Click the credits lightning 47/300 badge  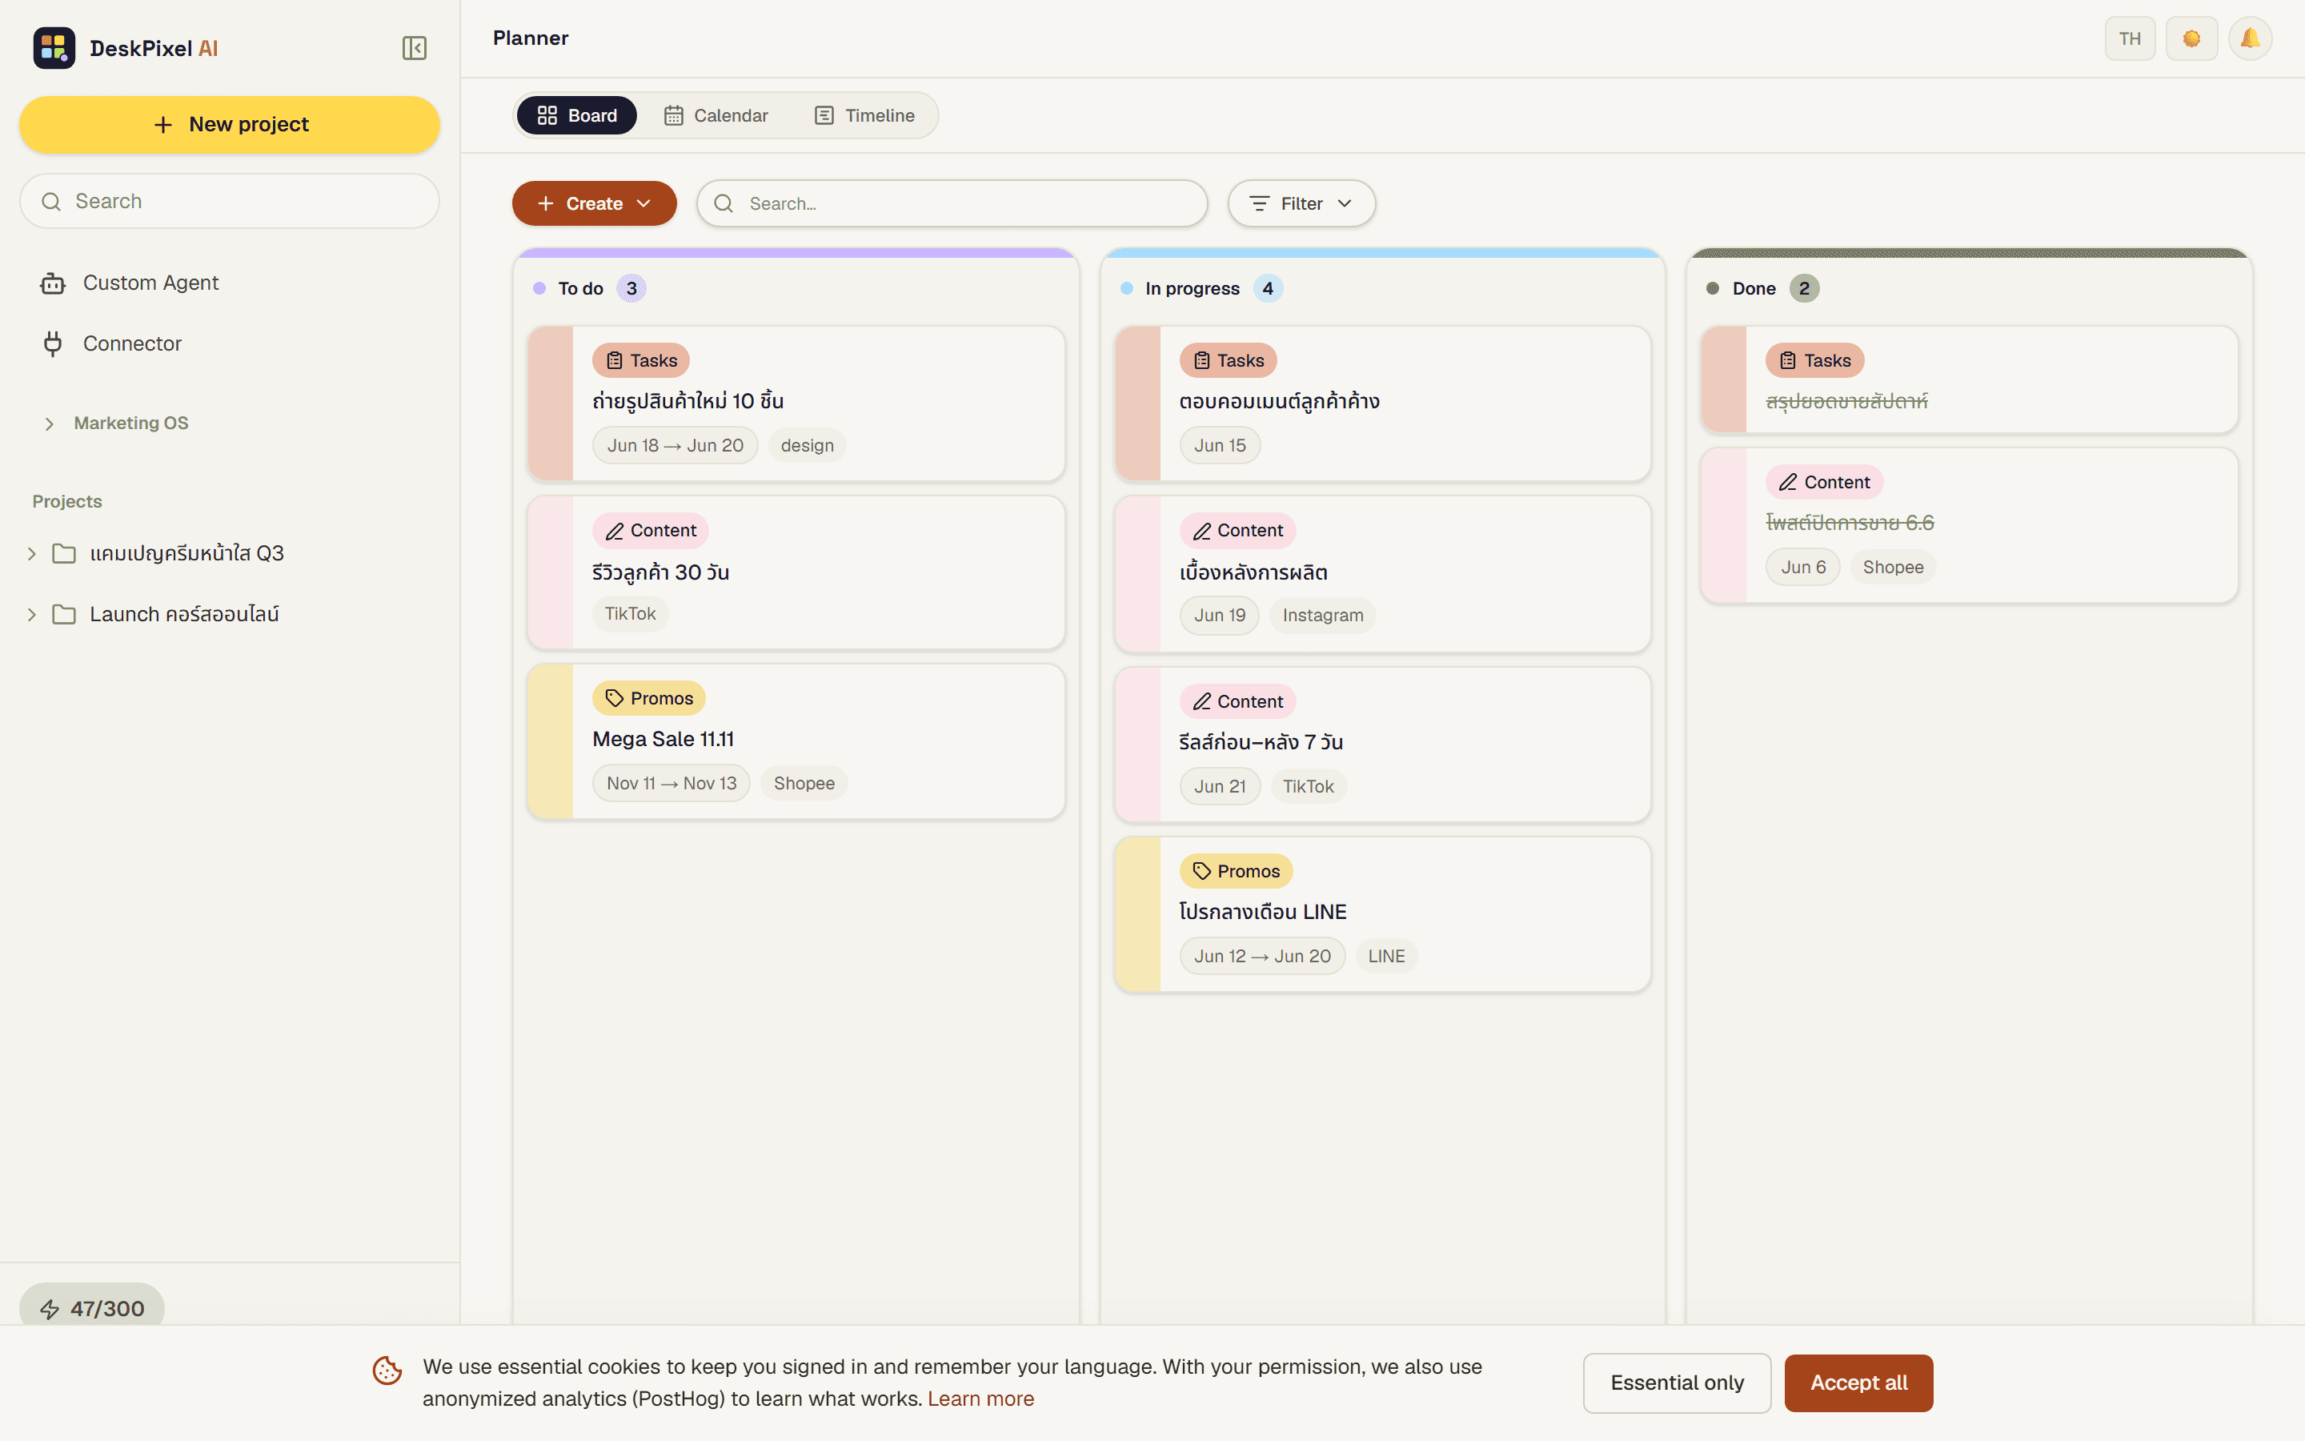tap(91, 1307)
